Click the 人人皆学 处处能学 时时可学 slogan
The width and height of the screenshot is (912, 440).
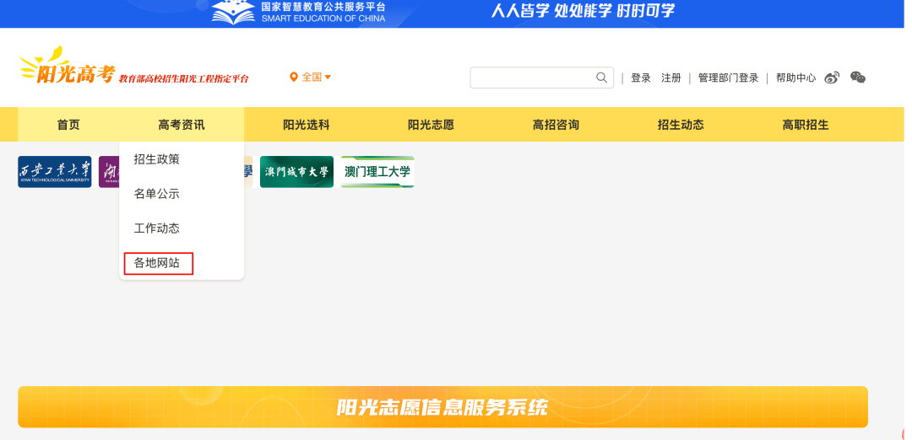point(582,11)
